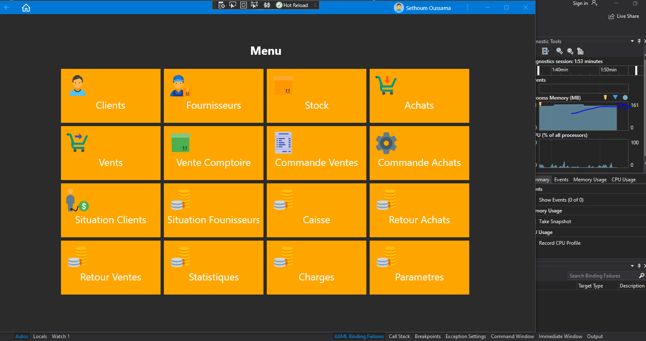This screenshot has height=341, width=646.
Task: Open the Achats tile
Action: 419,96
